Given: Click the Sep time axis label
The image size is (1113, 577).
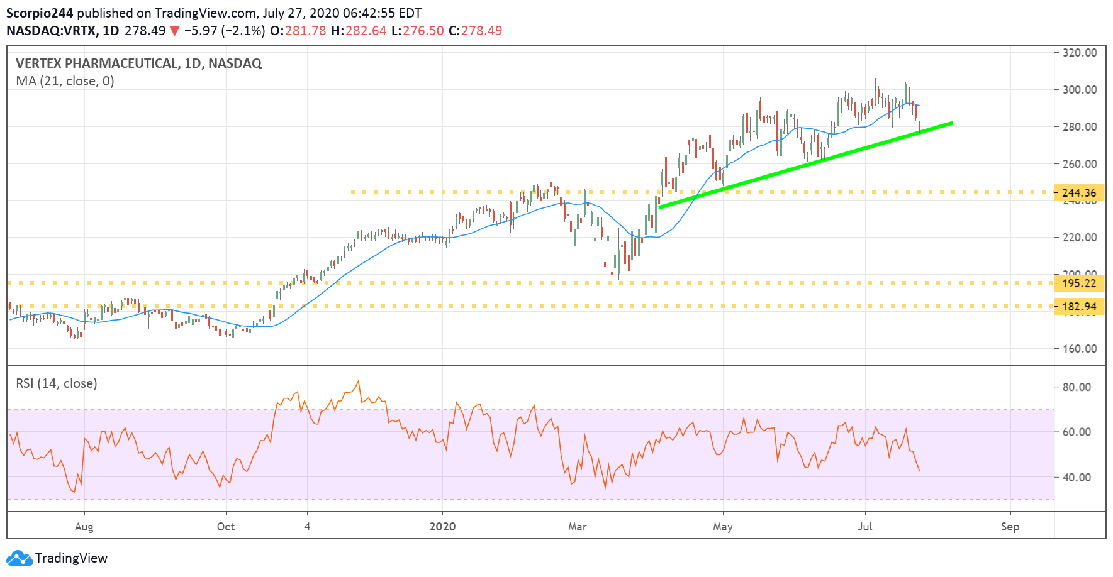Looking at the screenshot, I should click(1010, 527).
